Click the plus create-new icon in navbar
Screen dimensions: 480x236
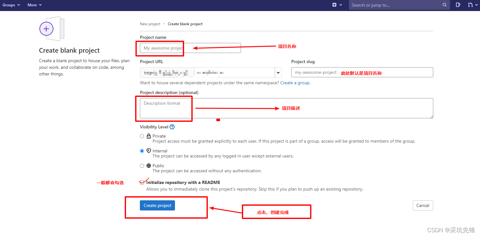pyautogui.click(x=334, y=5)
